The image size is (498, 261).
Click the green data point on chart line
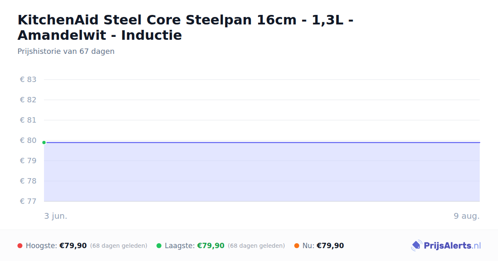pyautogui.click(x=44, y=143)
